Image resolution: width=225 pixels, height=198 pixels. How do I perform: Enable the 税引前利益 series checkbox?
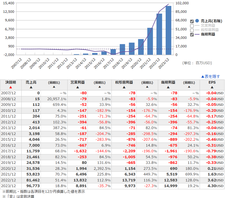(x=192, y=30)
